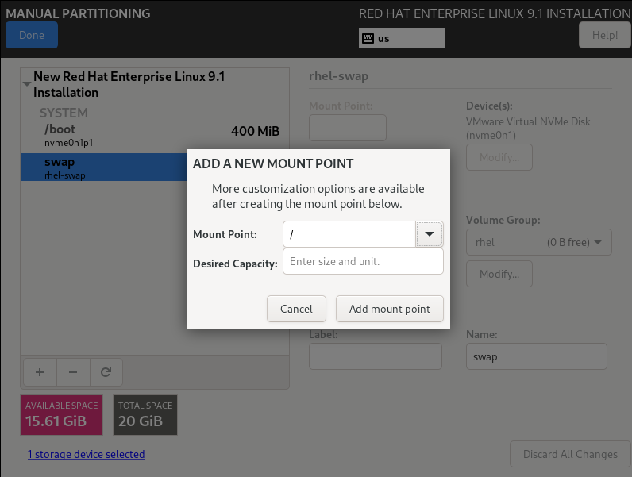Click the Add mount point button

click(x=390, y=309)
